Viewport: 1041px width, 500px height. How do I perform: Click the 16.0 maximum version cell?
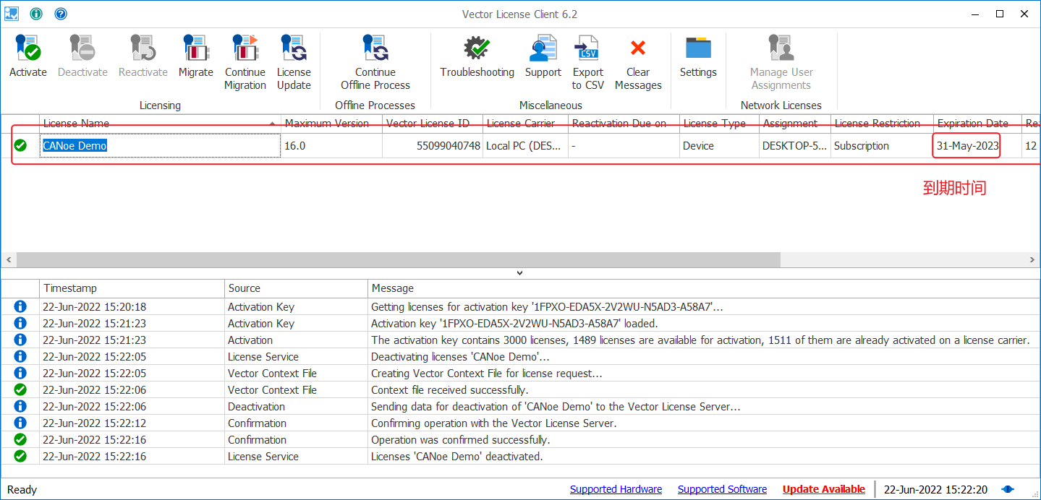point(331,145)
